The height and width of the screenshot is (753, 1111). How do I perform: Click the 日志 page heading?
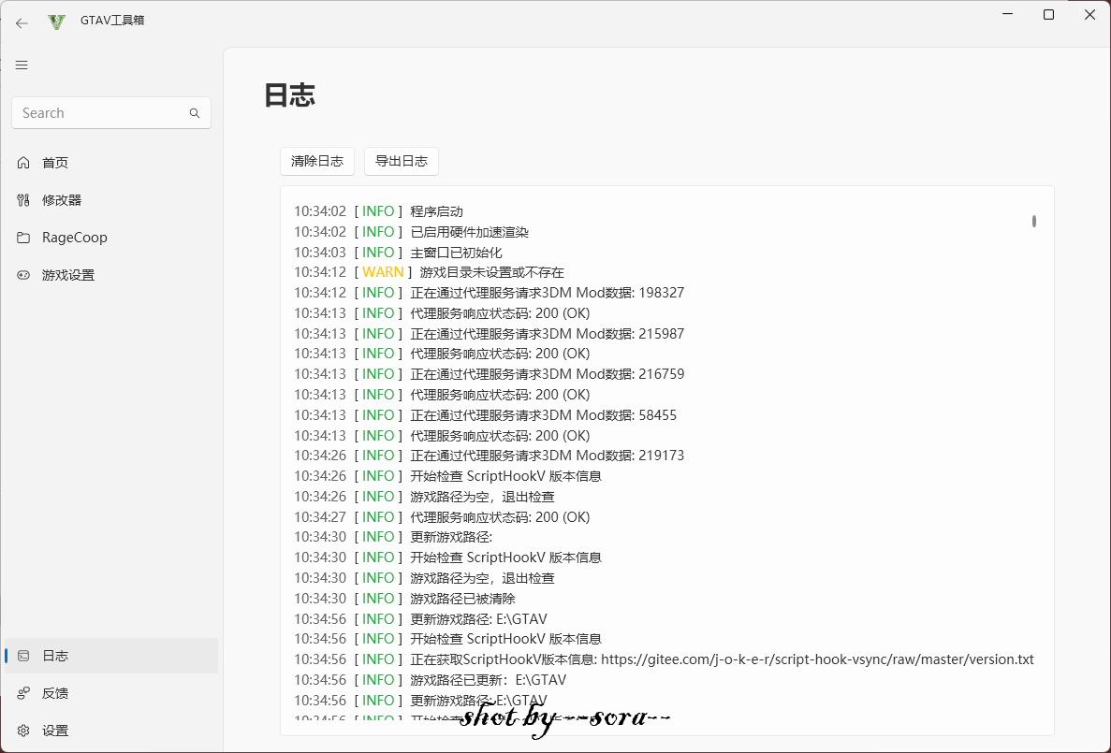click(x=290, y=95)
